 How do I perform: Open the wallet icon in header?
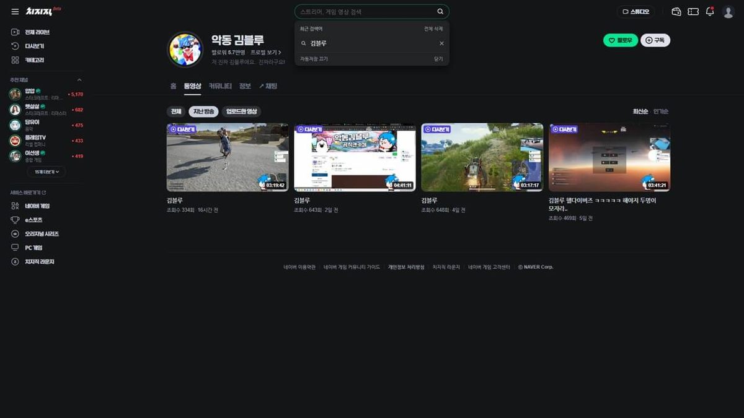[676, 12]
